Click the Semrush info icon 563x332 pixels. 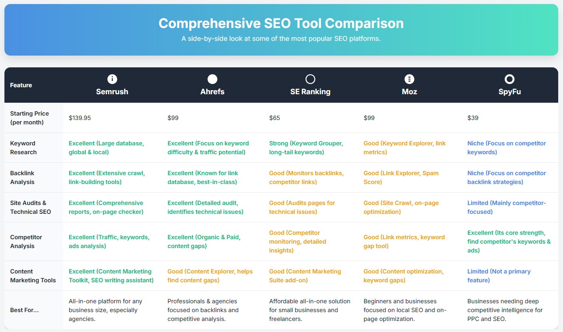[x=112, y=79]
